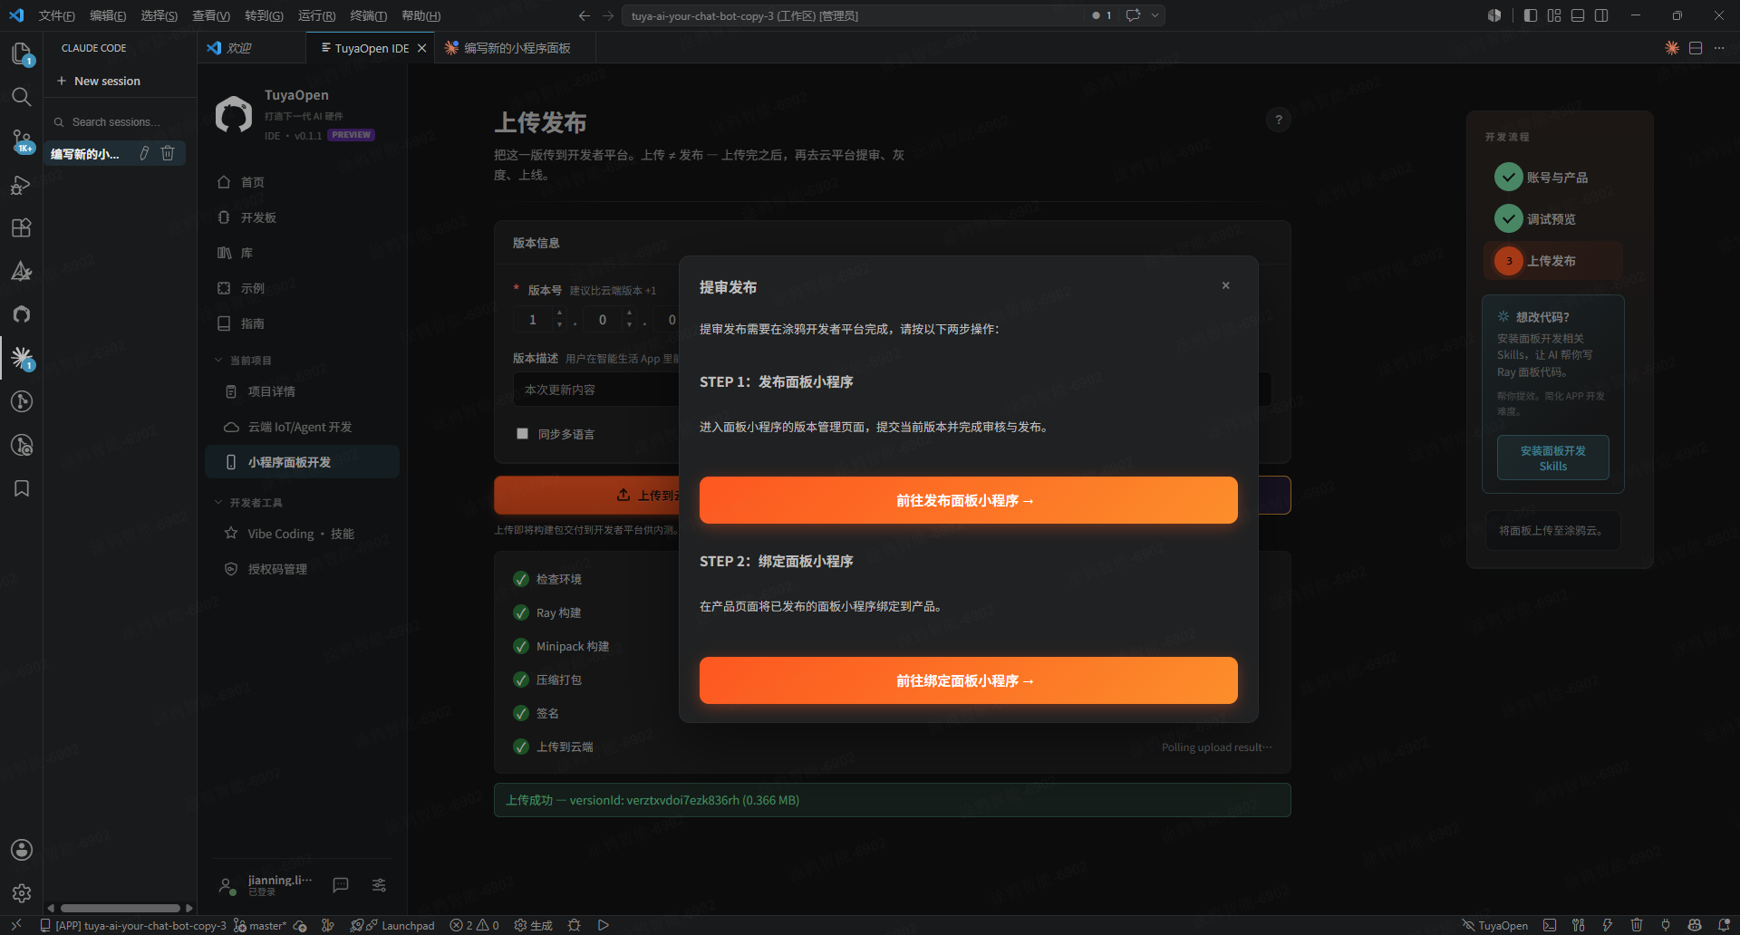This screenshot has height=935, width=1740.
Task: Open the title bar chat dropdown chevron
Action: 1155,15
